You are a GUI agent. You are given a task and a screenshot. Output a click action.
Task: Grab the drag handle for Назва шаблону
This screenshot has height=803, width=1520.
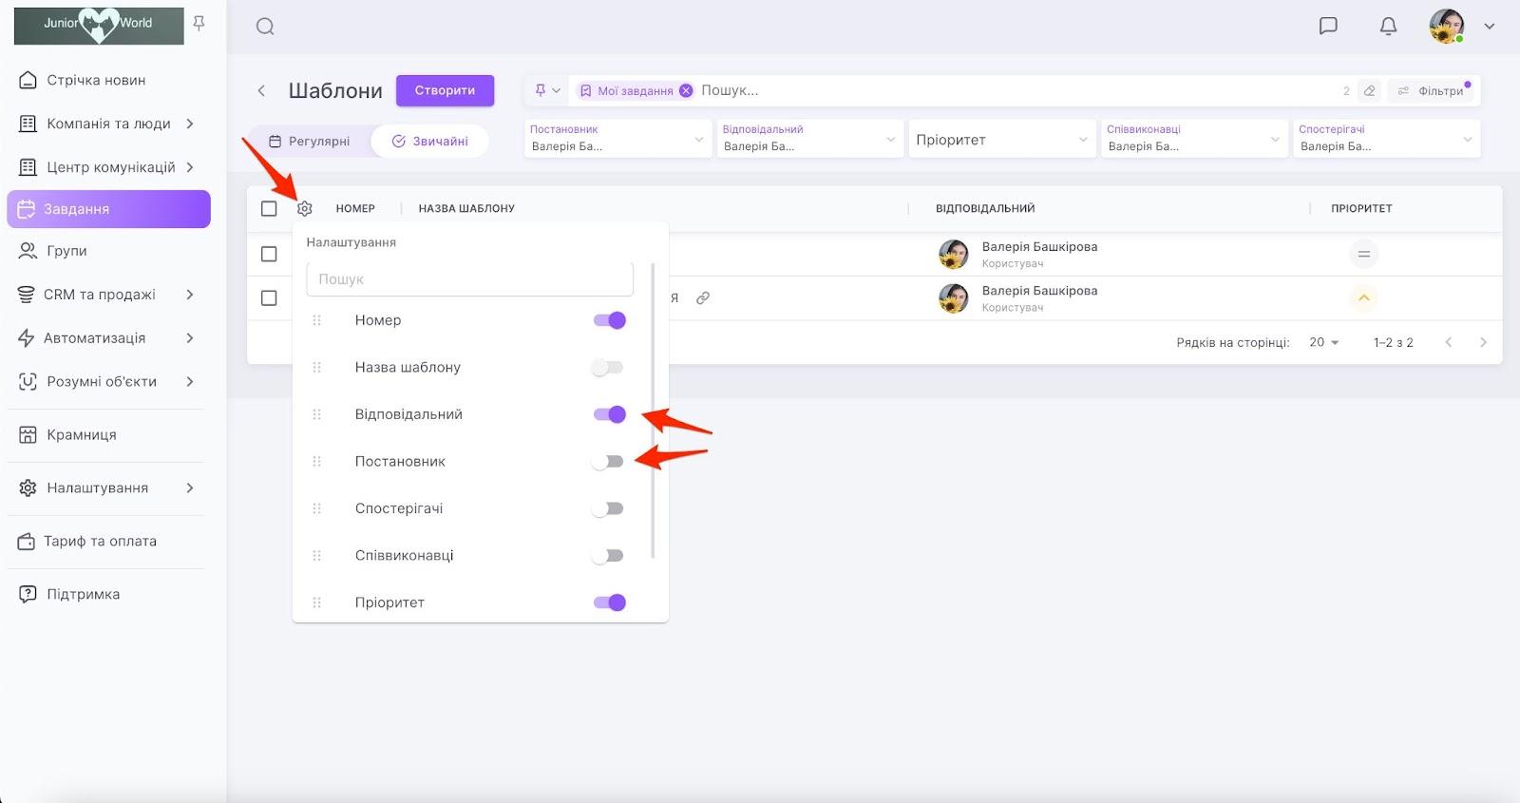click(317, 367)
